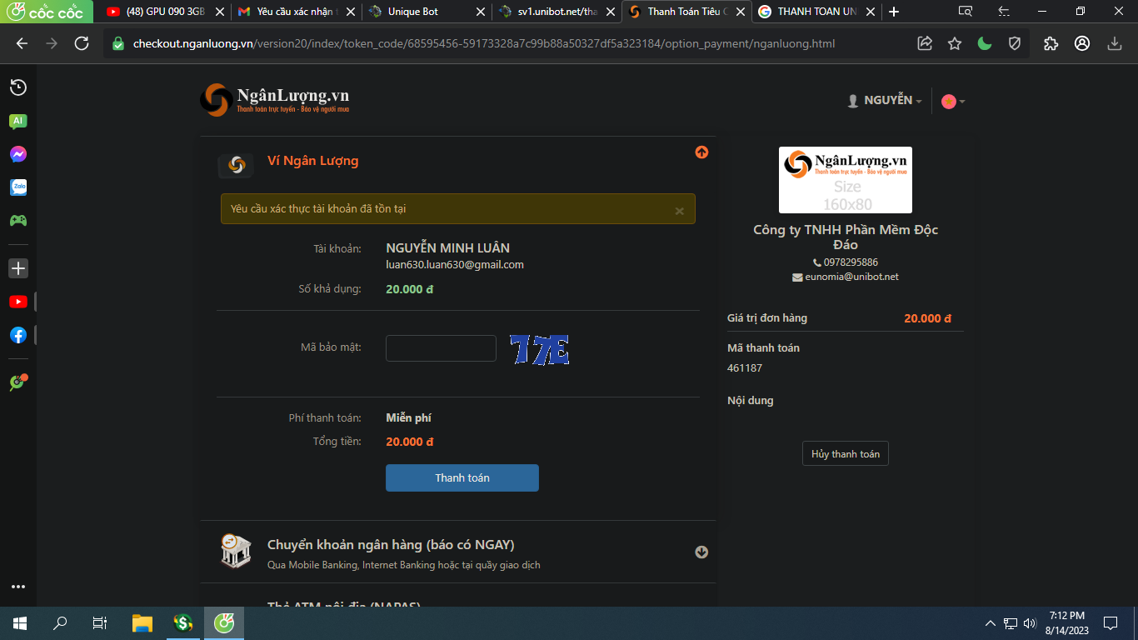The height and width of the screenshot is (640, 1138).
Task: Dismiss the account verification warning
Action: point(680,211)
